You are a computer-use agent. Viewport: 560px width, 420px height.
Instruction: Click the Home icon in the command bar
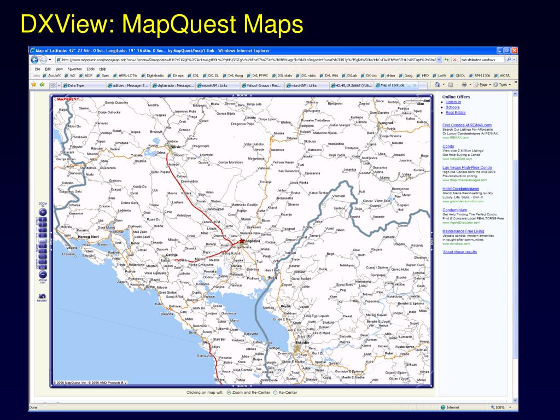coord(437,85)
